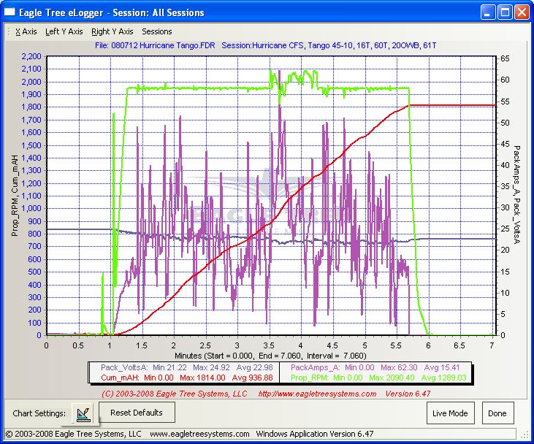Viewport: 534px width, 444px height.
Task: Open the Right Y Axis menu
Action: (112, 31)
